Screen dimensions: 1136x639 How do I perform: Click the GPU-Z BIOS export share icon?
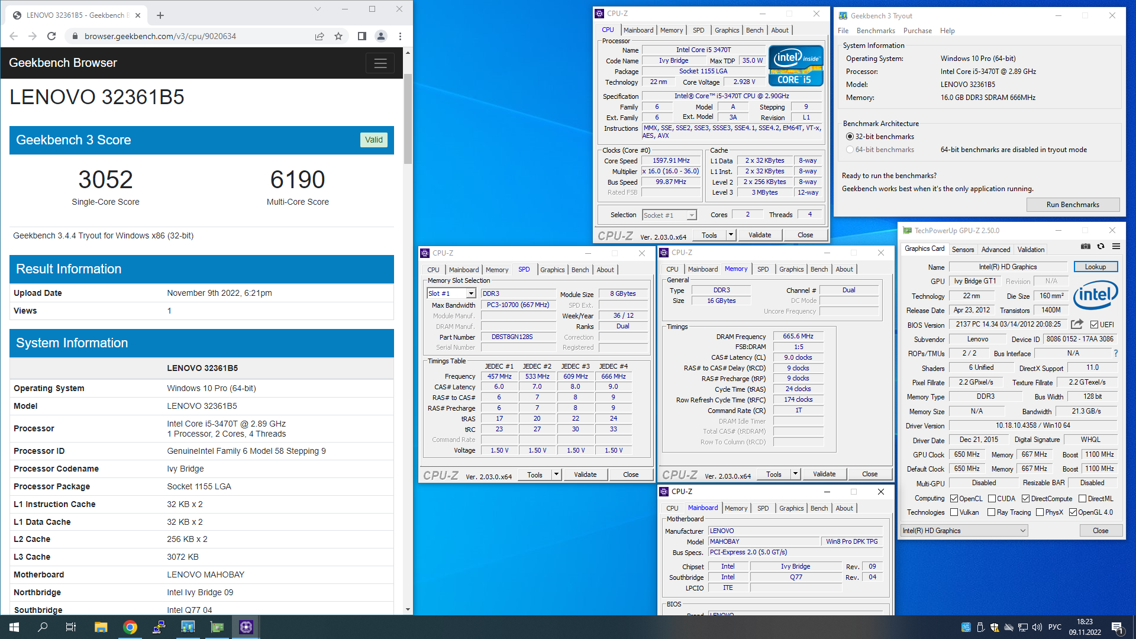click(x=1077, y=324)
